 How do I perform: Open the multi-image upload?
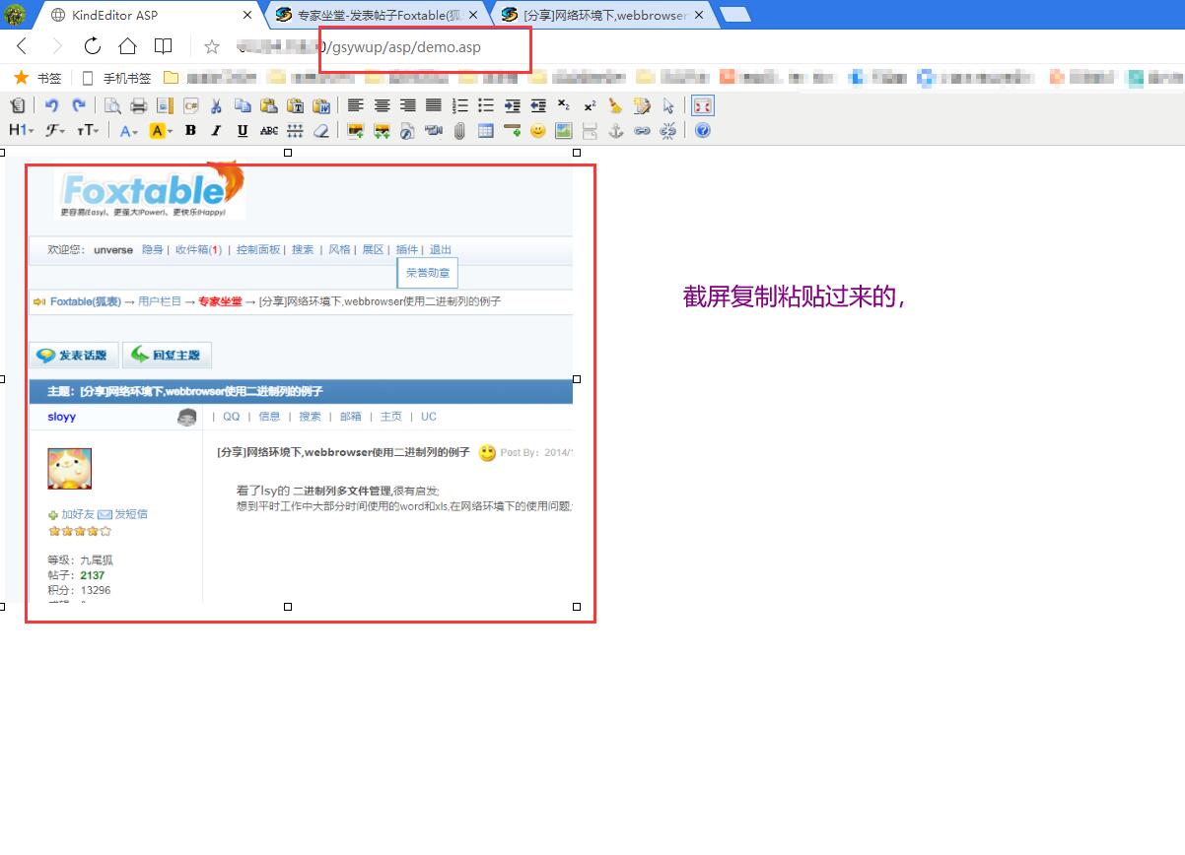382,130
